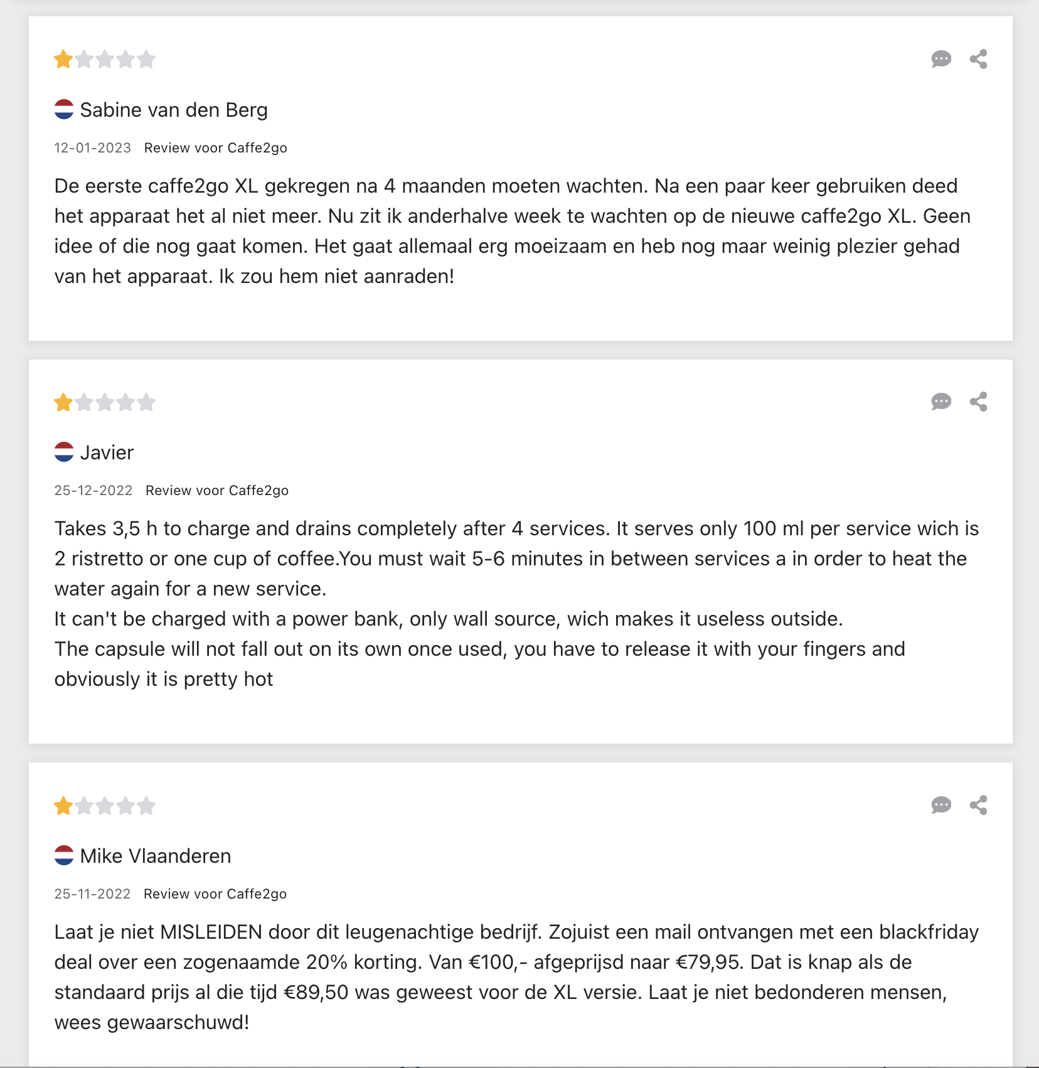Click flag icon beside Javier
The width and height of the screenshot is (1039, 1068).
coord(64,452)
